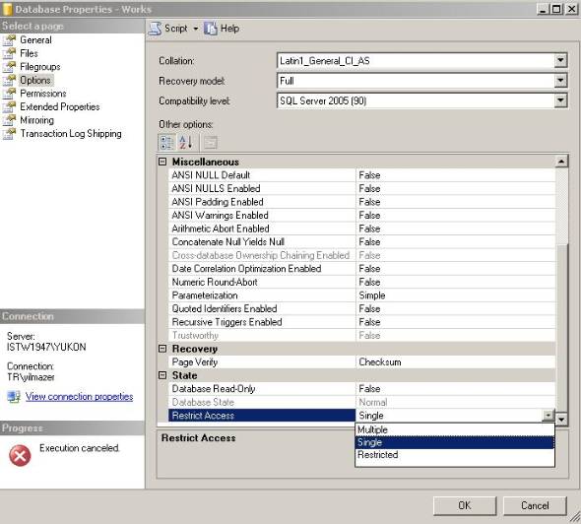Collapse the Miscellaneous section
This screenshot has height=524, width=581.
[162, 162]
